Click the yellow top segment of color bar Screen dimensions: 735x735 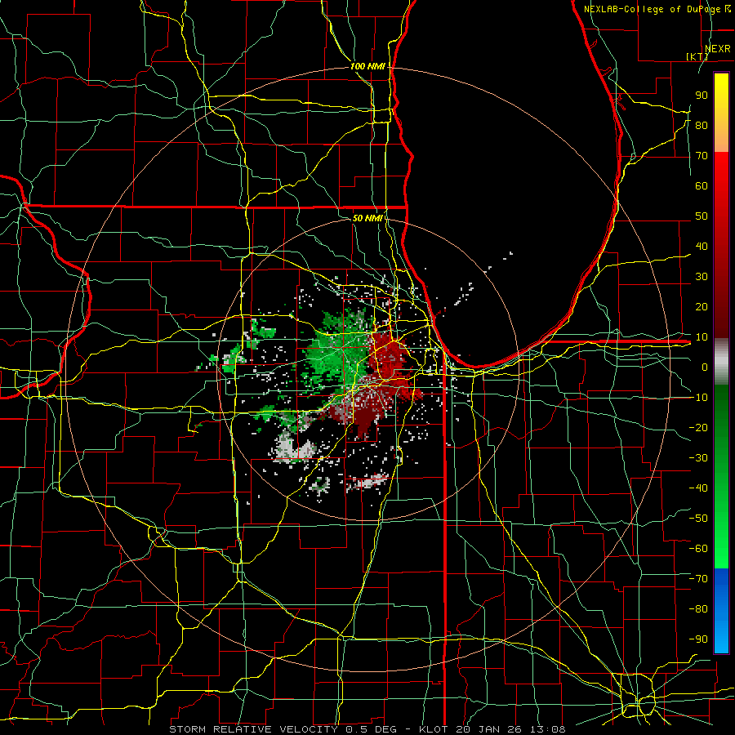(x=721, y=113)
